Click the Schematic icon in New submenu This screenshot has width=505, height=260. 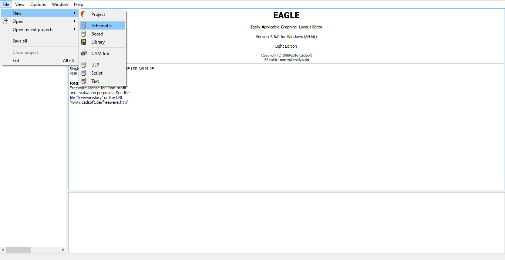(84, 26)
